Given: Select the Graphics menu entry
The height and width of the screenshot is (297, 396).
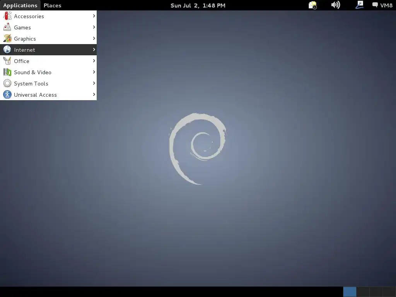Looking at the screenshot, I should click(x=48, y=38).
